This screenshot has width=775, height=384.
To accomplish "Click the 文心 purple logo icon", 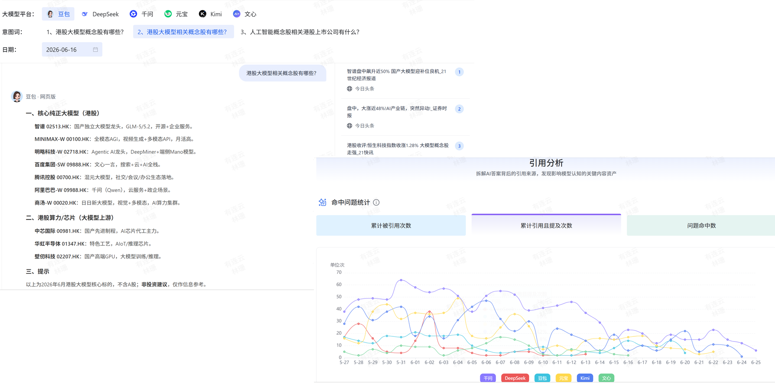I will click(237, 14).
